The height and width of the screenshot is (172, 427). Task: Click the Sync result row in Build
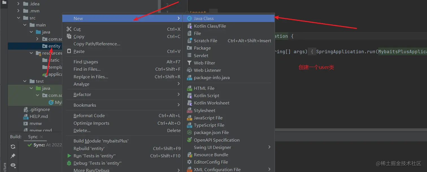(x=44, y=145)
